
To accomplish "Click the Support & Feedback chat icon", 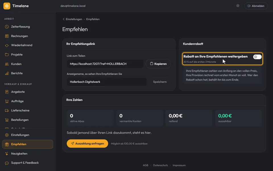I will 7,163.
